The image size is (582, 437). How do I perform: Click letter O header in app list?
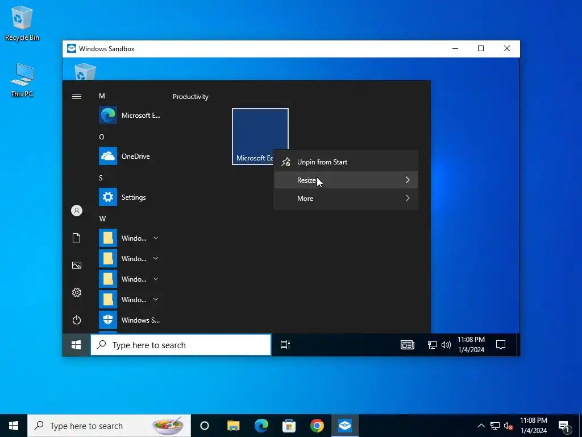tap(102, 137)
